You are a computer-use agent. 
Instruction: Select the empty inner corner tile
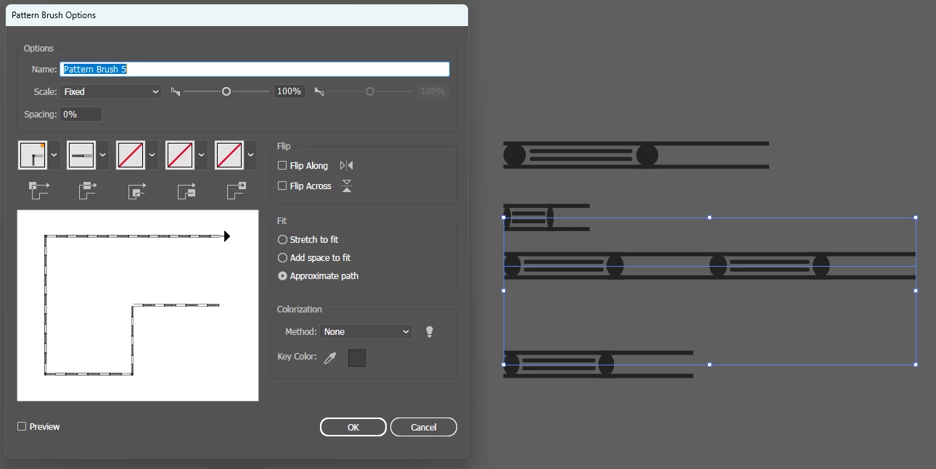pyautogui.click(x=131, y=155)
